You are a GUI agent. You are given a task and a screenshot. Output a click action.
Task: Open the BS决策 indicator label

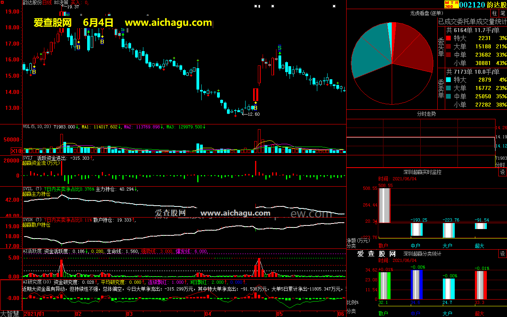[x=61, y=2]
